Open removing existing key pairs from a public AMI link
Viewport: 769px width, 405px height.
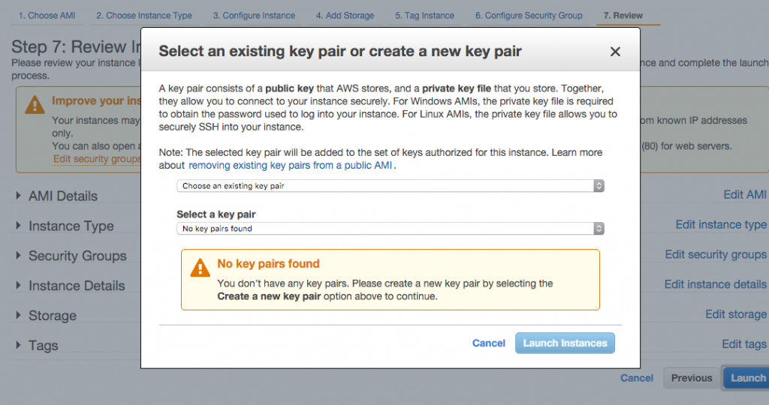pyautogui.click(x=291, y=165)
